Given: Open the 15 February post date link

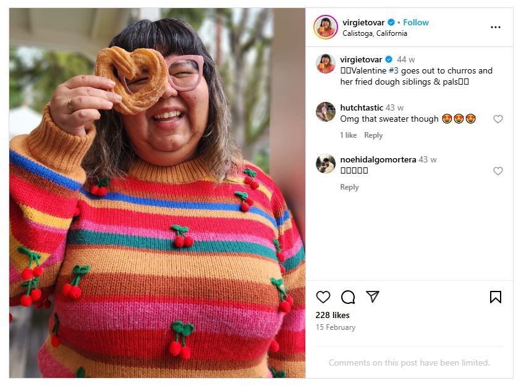Looking at the screenshot, I should pos(336,327).
